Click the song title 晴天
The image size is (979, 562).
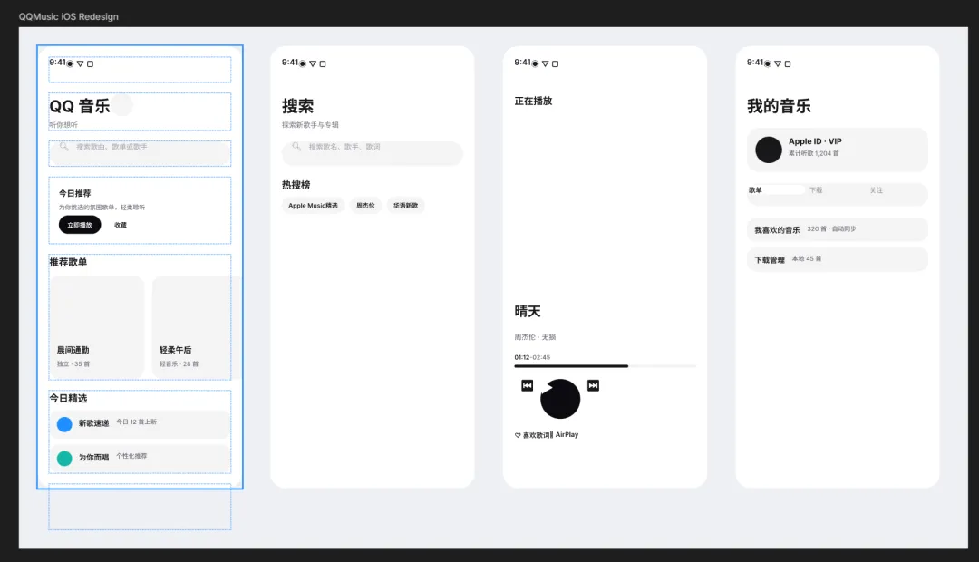(528, 311)
